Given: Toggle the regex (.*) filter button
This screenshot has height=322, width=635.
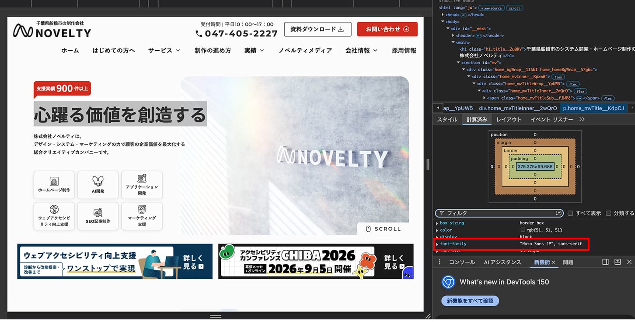Looking at the screenshot, I should pos(558,213).
